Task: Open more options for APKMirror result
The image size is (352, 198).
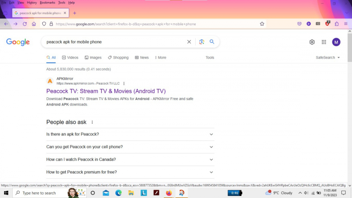Action: [124, 83]
